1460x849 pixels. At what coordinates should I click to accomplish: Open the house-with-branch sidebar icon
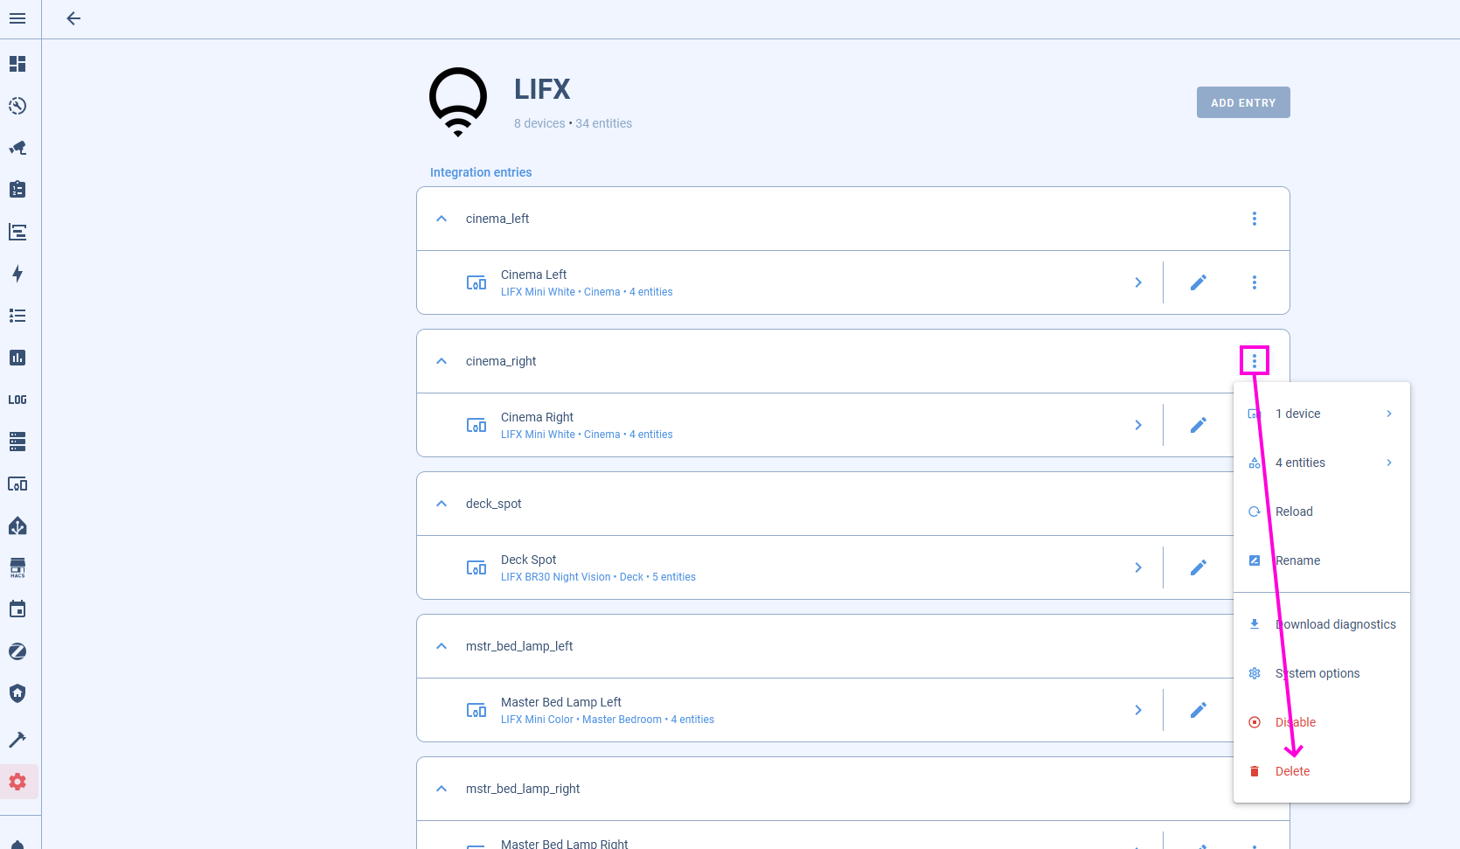click(x=17, y=525)
